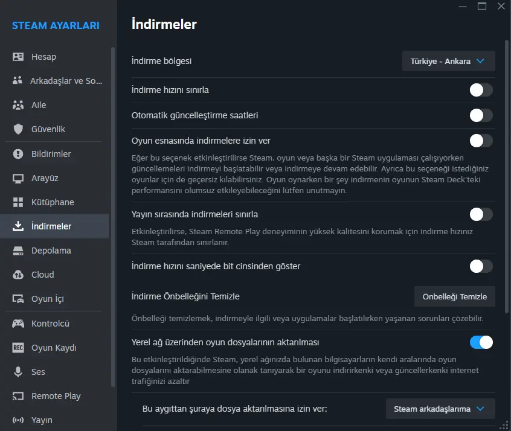Click the Bildirimler alert icon
This screenshot has height=431, width=511.
tap(18, 154)
